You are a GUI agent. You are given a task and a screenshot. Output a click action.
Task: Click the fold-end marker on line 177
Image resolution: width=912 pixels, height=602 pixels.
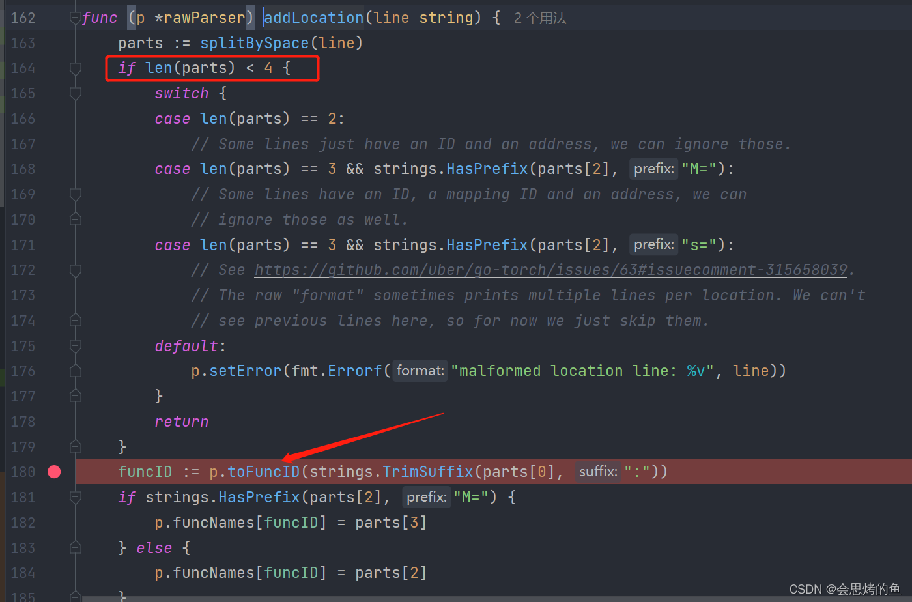(x=75, y=396)
